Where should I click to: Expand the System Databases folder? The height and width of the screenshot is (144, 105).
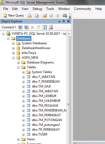(13, 43)
